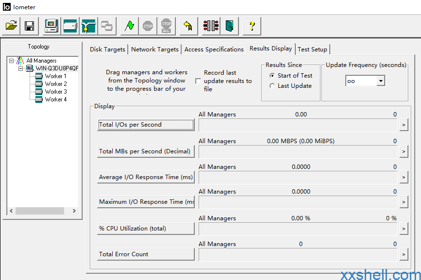Click the Maximum I/O Response Time progress bar
421x280 pixels.
click(x=298, y=202)
